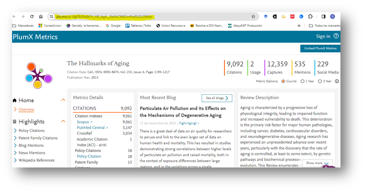This screenshot has height=192, width=365.
Task: Open the browser extensions puzzle icon
Action: [x=310, y=17]
